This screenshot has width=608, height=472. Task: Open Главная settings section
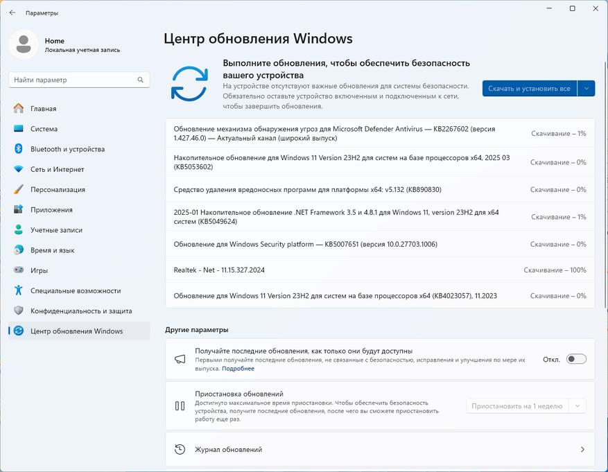pyautogui.click(x=79, y=109)
